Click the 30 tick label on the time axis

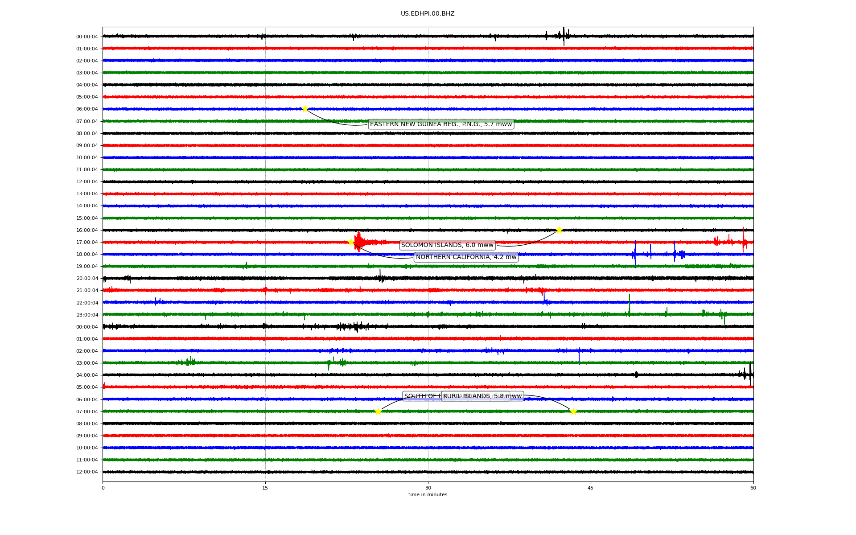point(428,488)
